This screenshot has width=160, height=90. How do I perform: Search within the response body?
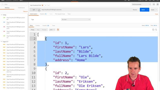(156, 30)
